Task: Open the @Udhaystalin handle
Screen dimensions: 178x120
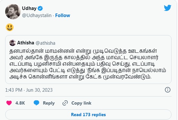Action: (x=37, y=15)
